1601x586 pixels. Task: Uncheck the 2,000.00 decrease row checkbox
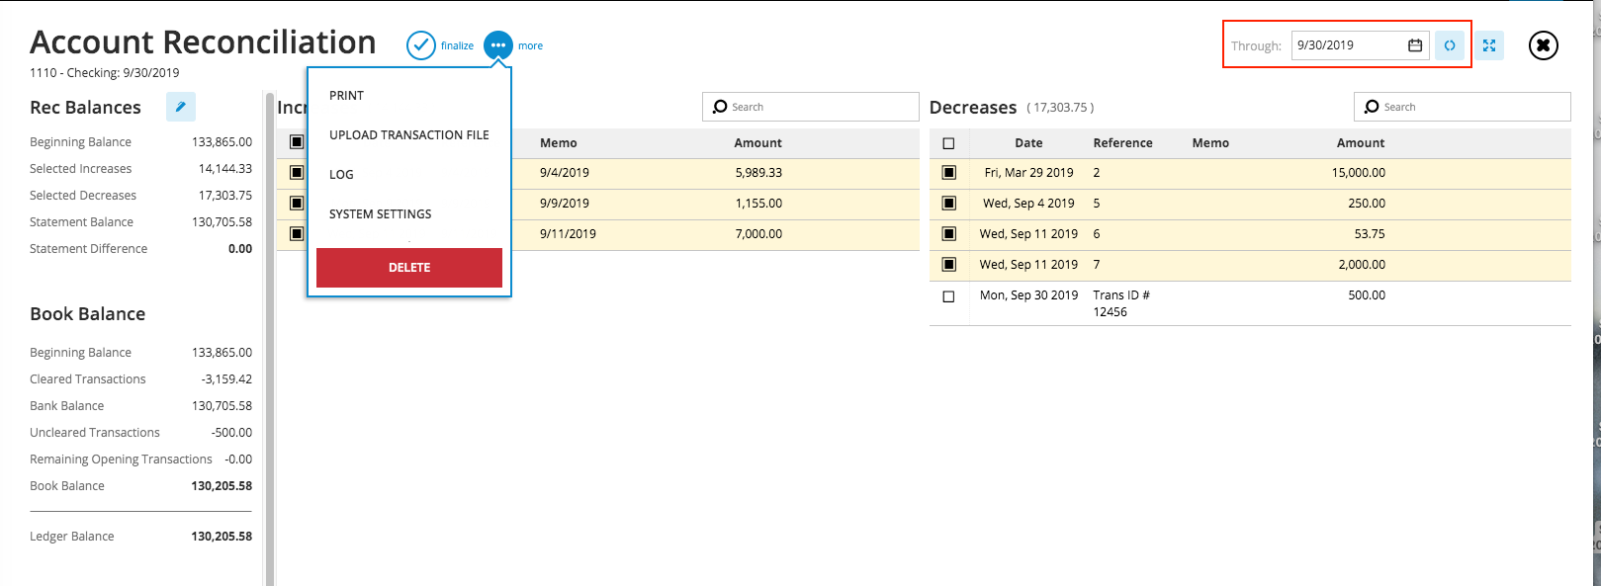click(x=949, y=265)
